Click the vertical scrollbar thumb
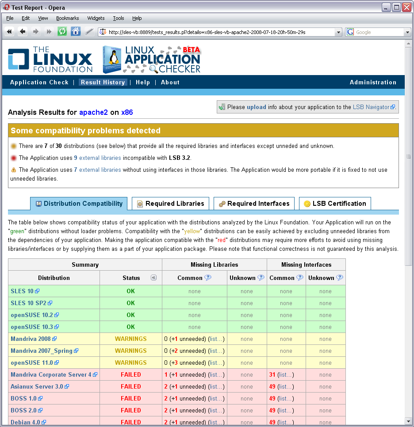414x427 pixels. pyautogui.click(x=408, y=156)
